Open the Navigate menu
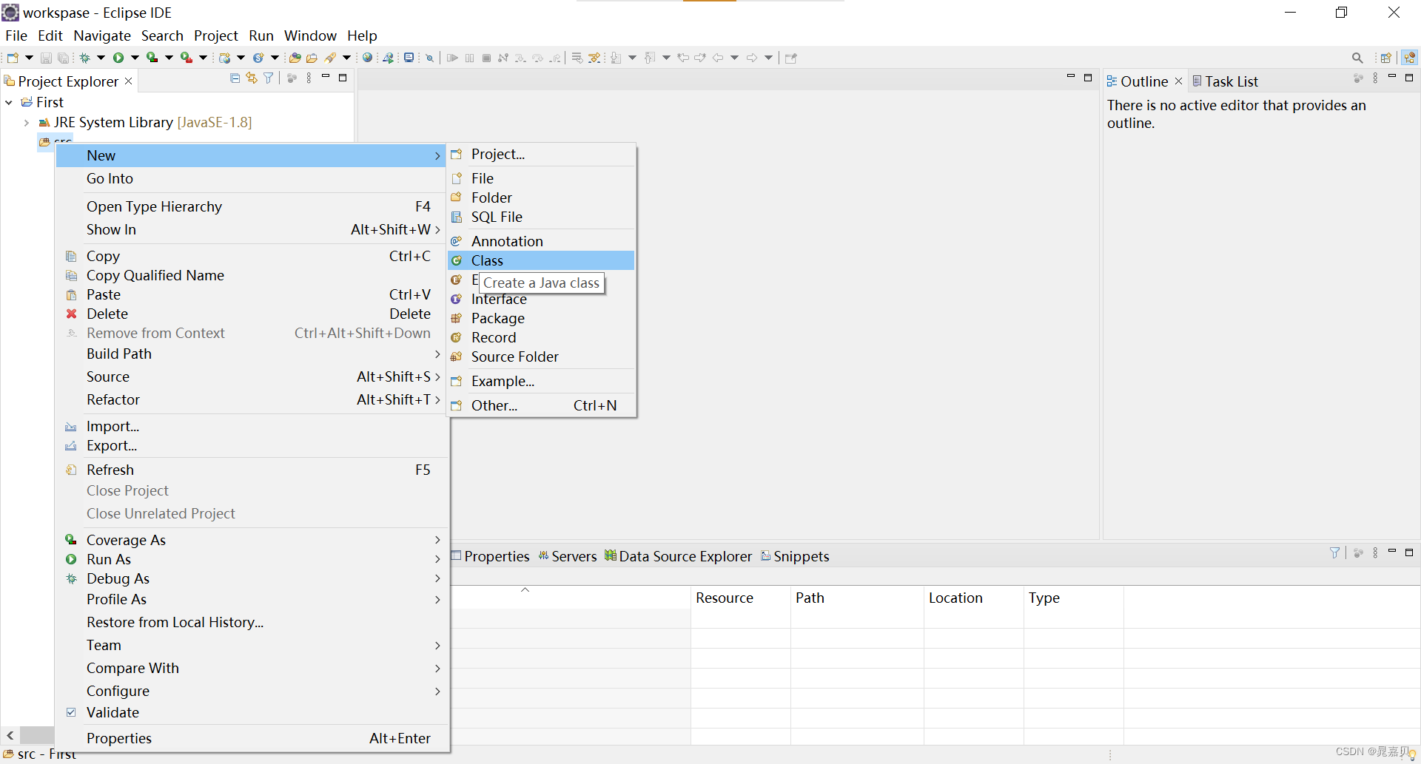The image size is (1421, 764). tap(102, 36)
